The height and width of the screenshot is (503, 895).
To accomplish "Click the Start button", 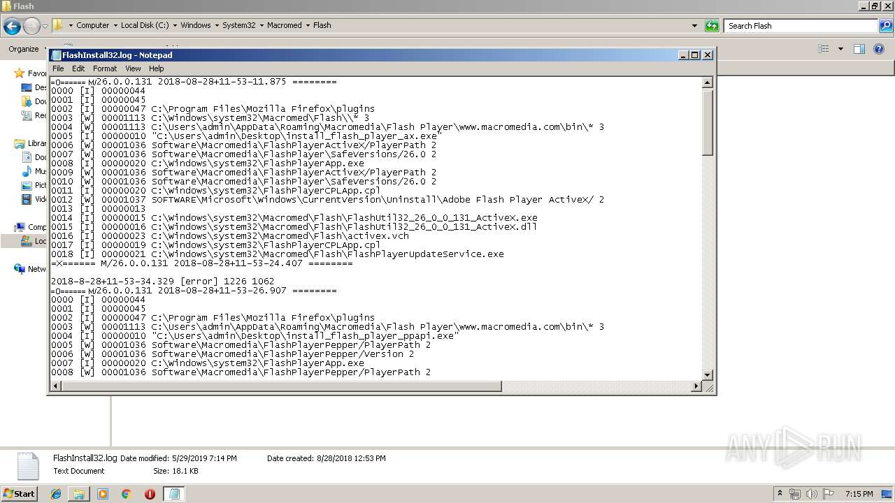I will tap(20, 494).
